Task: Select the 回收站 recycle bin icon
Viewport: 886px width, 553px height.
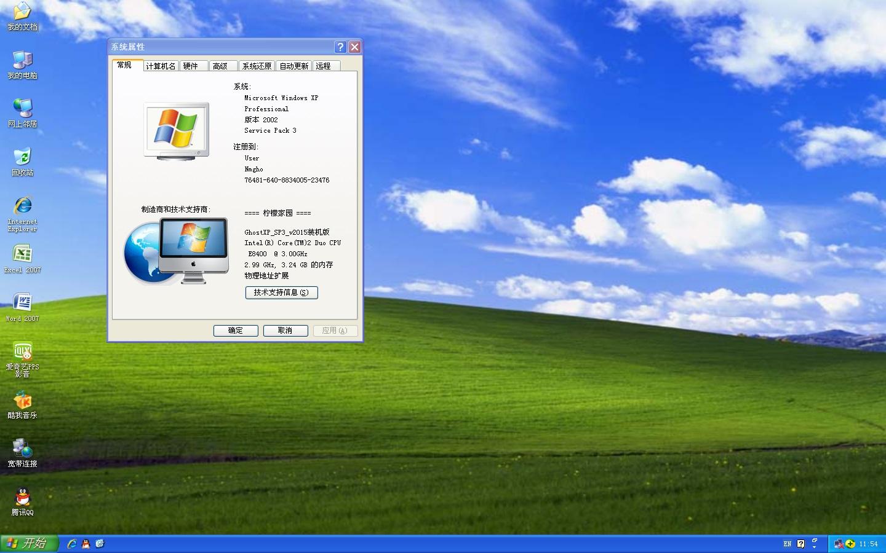Action: click(22, 162)
